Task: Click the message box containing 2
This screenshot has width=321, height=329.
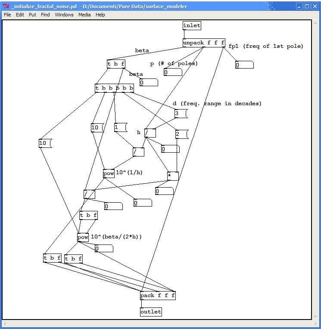Action: tap(182, 134)
